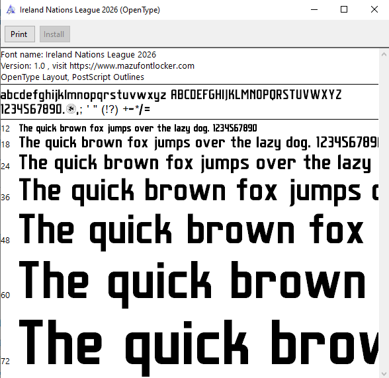389x378 pixels.
Task: Click the font viewer app icon in title bar
Action: pos(11,10)
